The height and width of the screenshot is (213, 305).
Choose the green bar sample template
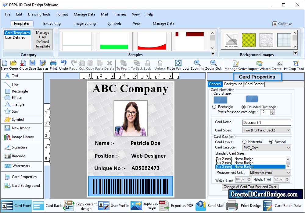click(114, 41)
